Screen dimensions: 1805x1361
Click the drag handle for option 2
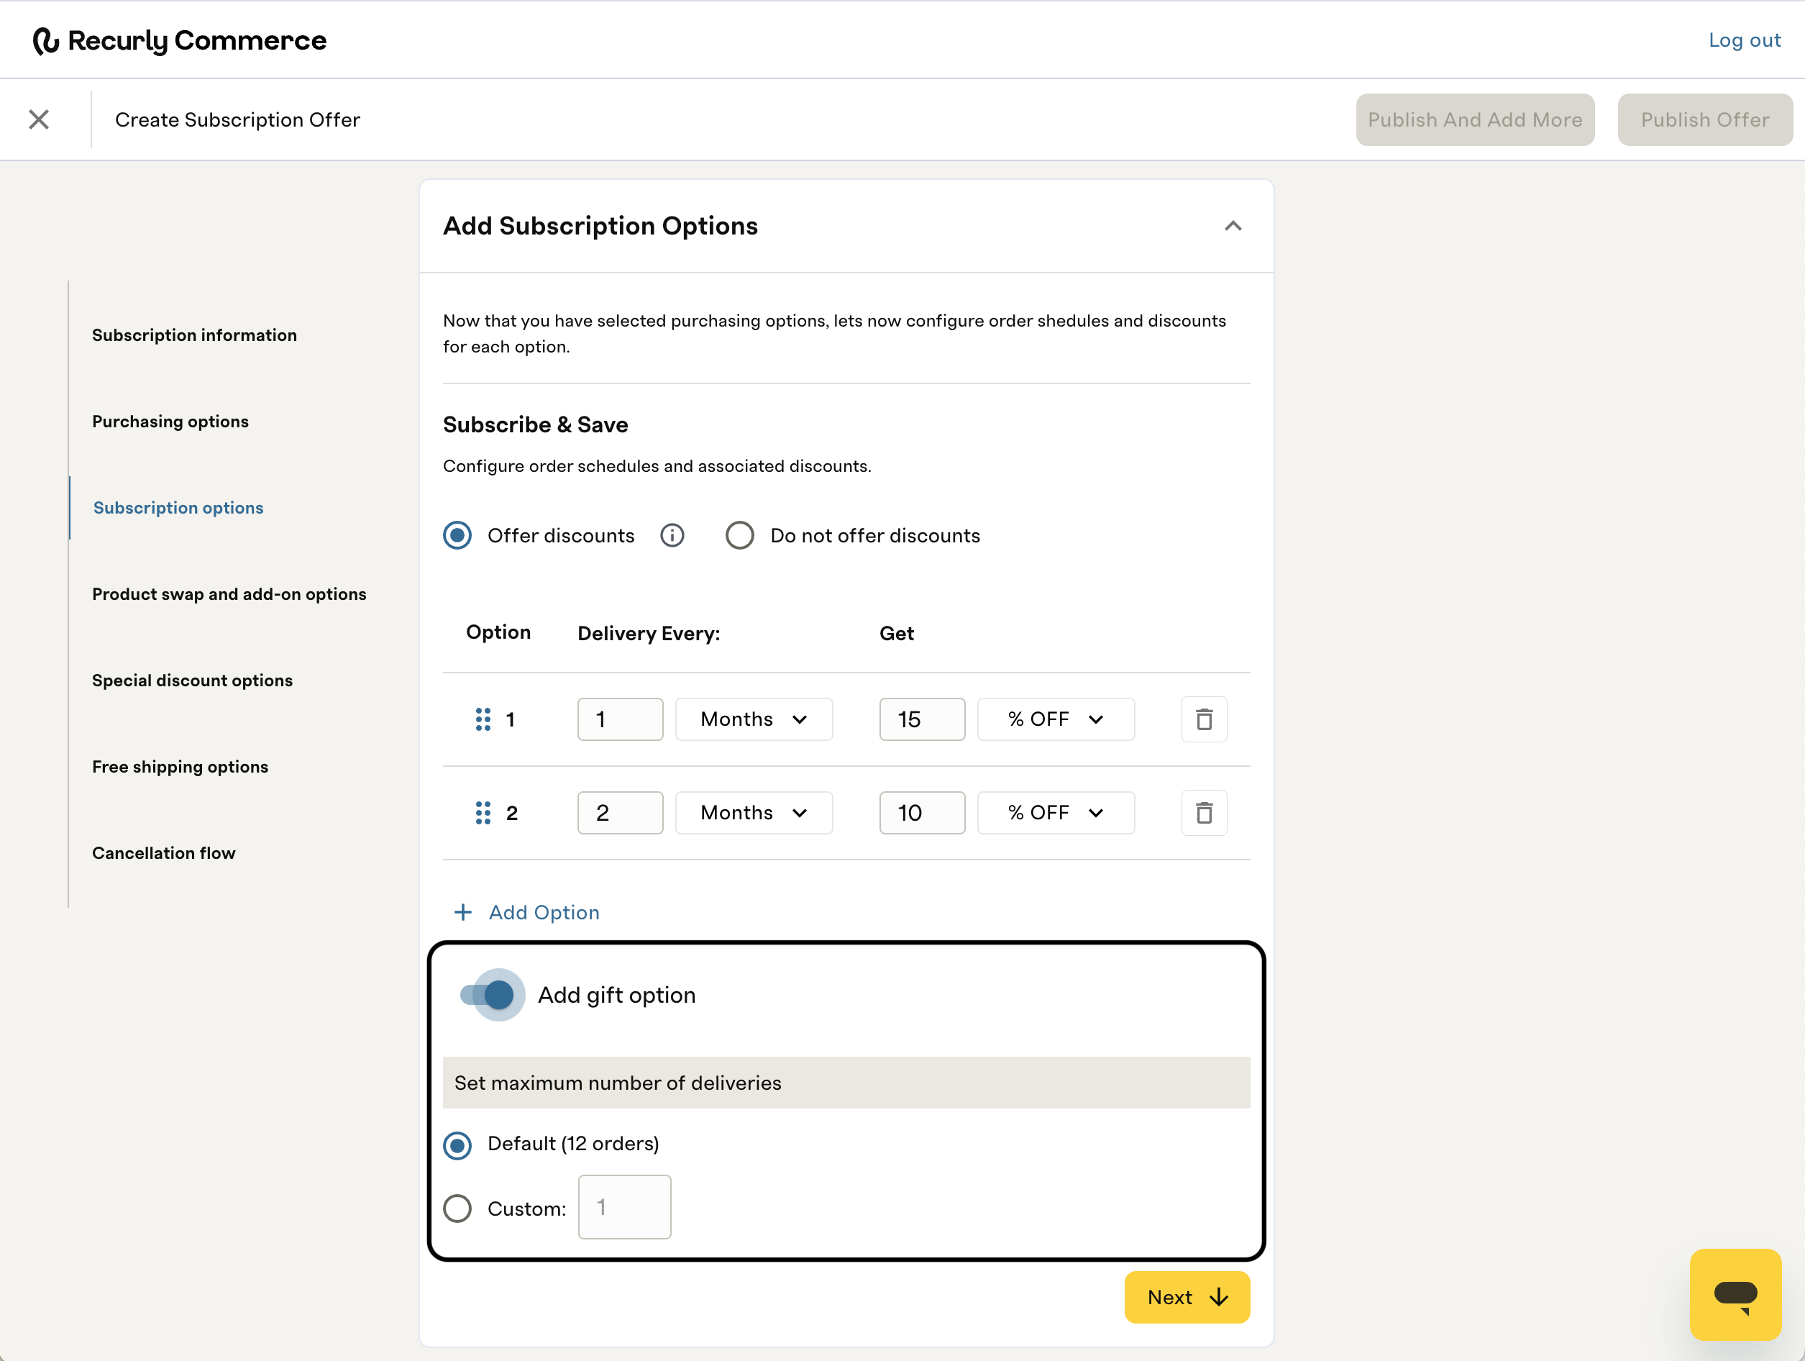483,812
